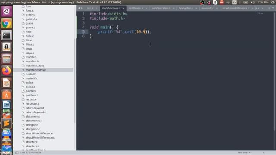Open returnKeyword.c in the sidebar
The height and width of the screenshot is (155, 276).
36,112
